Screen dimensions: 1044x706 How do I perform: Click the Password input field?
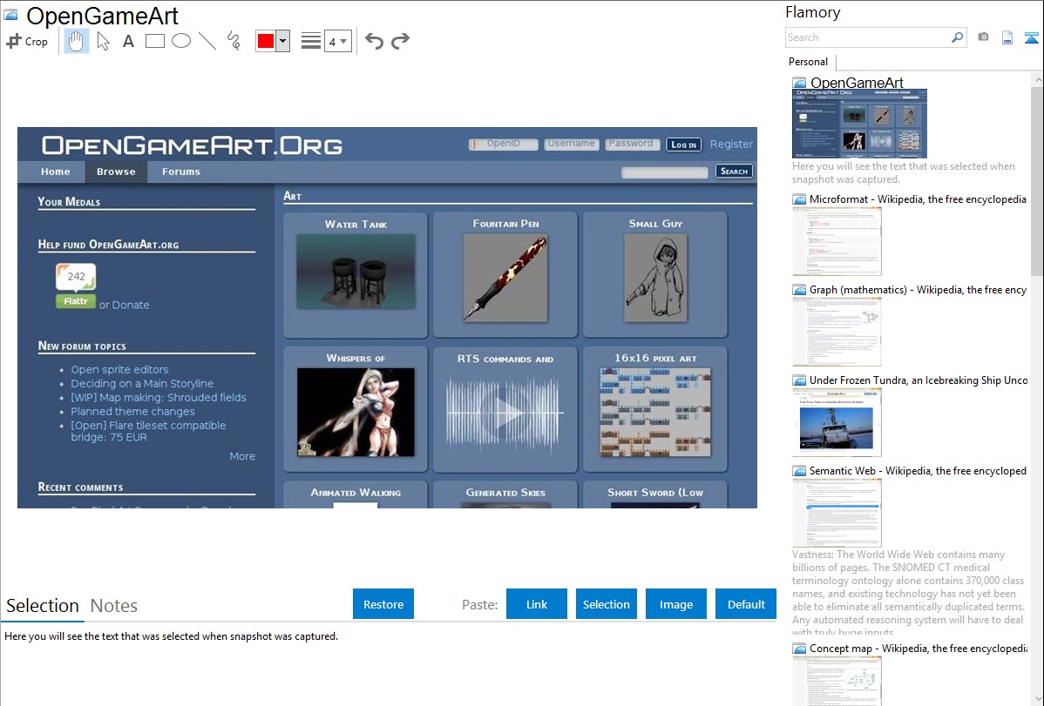631,144
